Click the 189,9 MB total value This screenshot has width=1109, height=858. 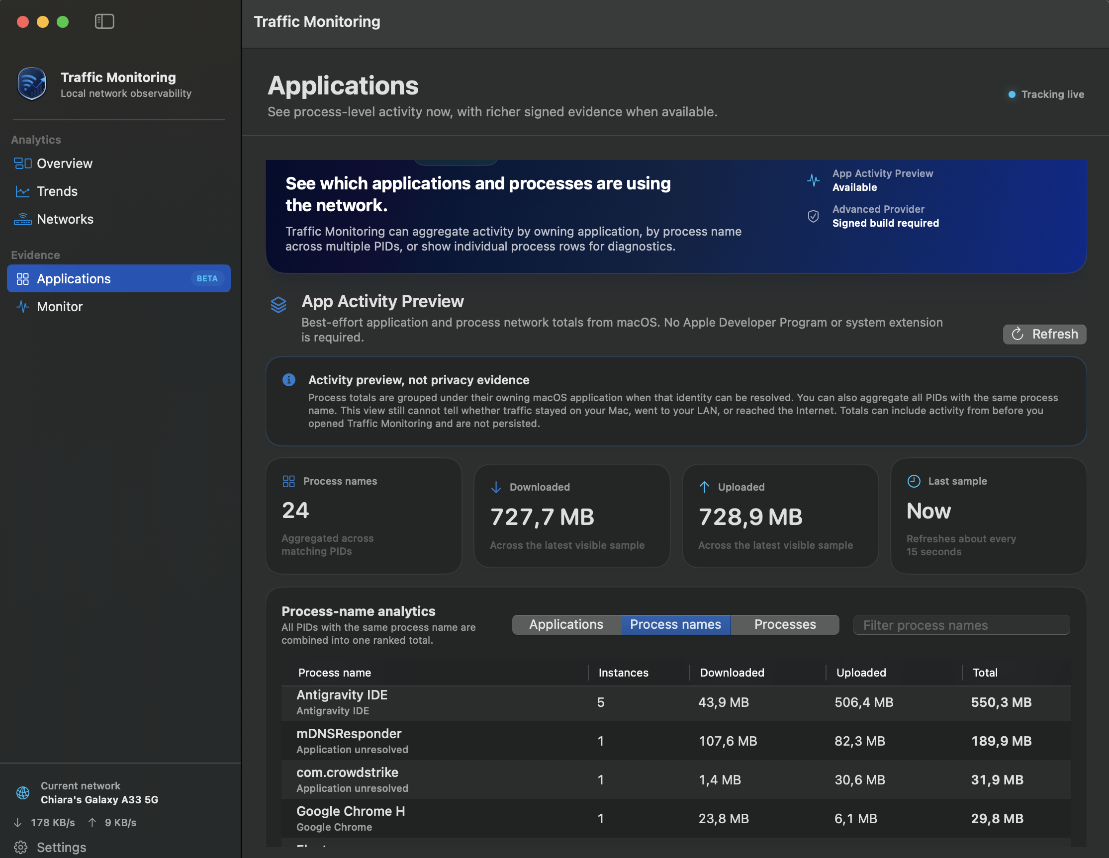coord(1002,741)
